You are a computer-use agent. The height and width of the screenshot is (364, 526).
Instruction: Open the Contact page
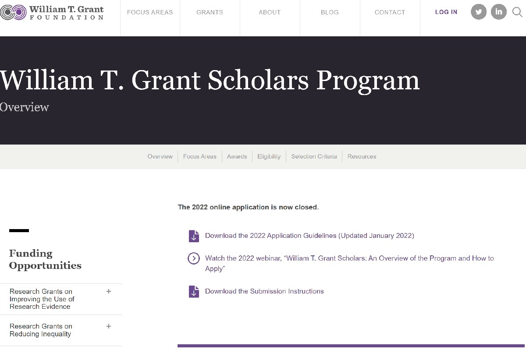(390, 12)
